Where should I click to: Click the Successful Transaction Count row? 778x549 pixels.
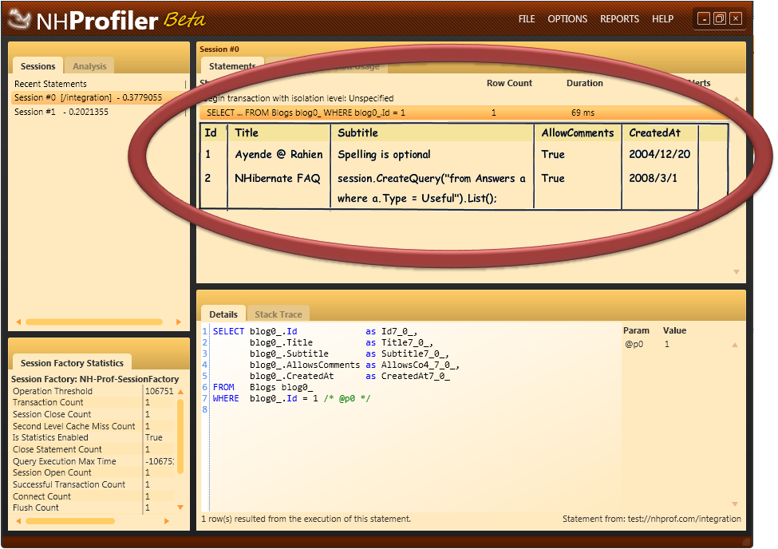93,484
